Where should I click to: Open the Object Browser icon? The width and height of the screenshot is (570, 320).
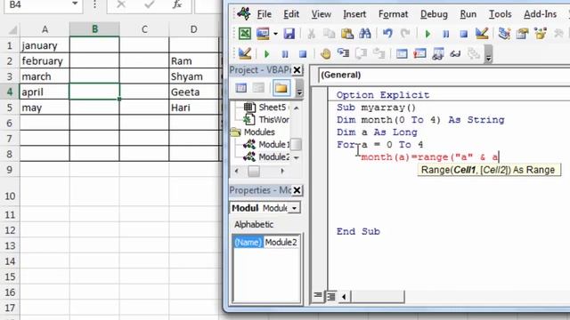point(541,34)
